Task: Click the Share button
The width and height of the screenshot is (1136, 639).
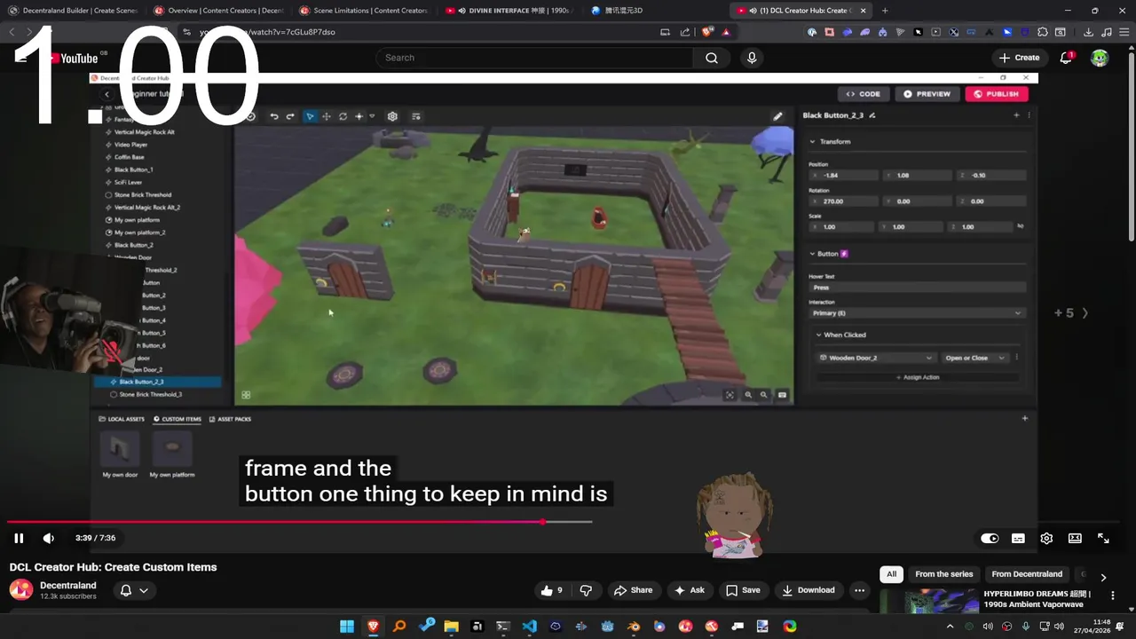Action: click(633, 590)
